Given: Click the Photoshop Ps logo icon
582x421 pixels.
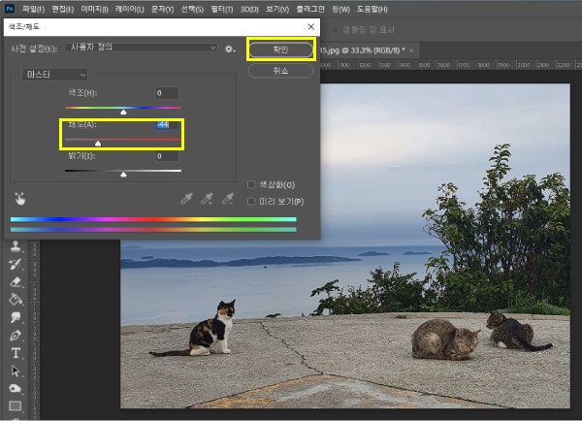Looking at the screenshot, I should click(10, 9).
